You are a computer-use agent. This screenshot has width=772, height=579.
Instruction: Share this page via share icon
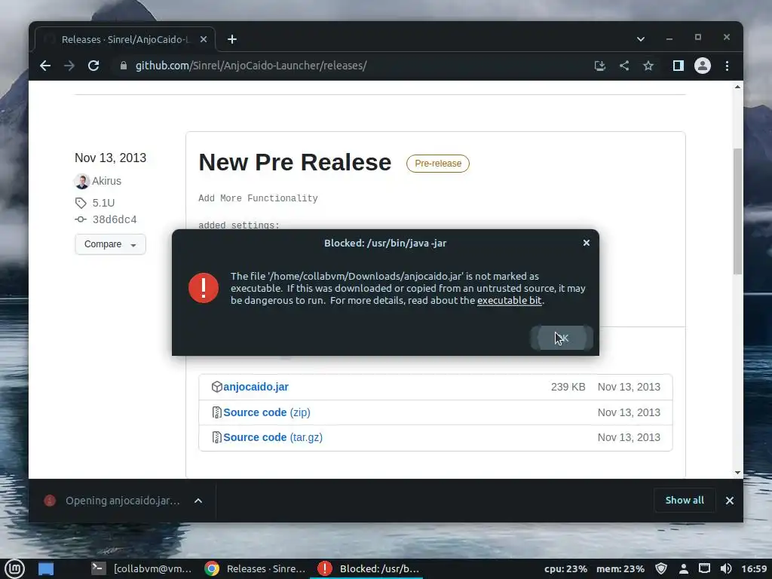[624, 66]
